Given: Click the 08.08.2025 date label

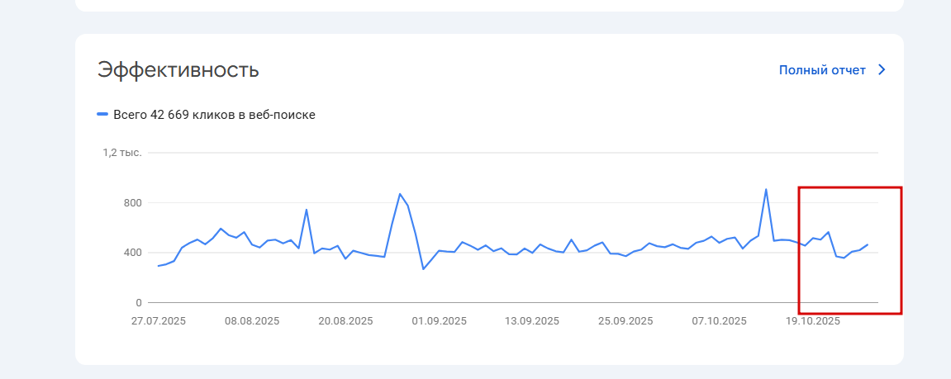Looking at the screenshot, I should pyautogui.click(x=252, y=320).
